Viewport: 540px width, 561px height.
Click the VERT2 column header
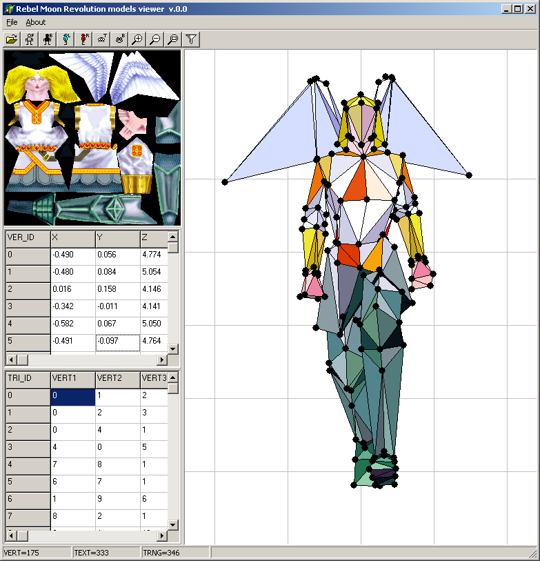[118, 380]
